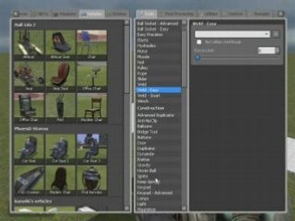Select the Easy Precision tool
295x221 pixels.
click(159, 35)
